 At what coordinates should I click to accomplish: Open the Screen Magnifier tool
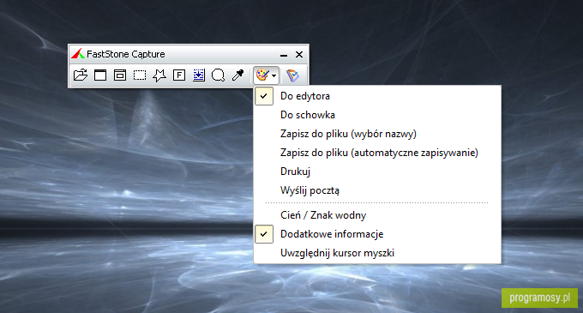coord(218,75)
